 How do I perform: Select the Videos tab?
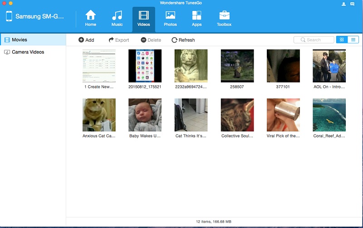pos(144,18)
